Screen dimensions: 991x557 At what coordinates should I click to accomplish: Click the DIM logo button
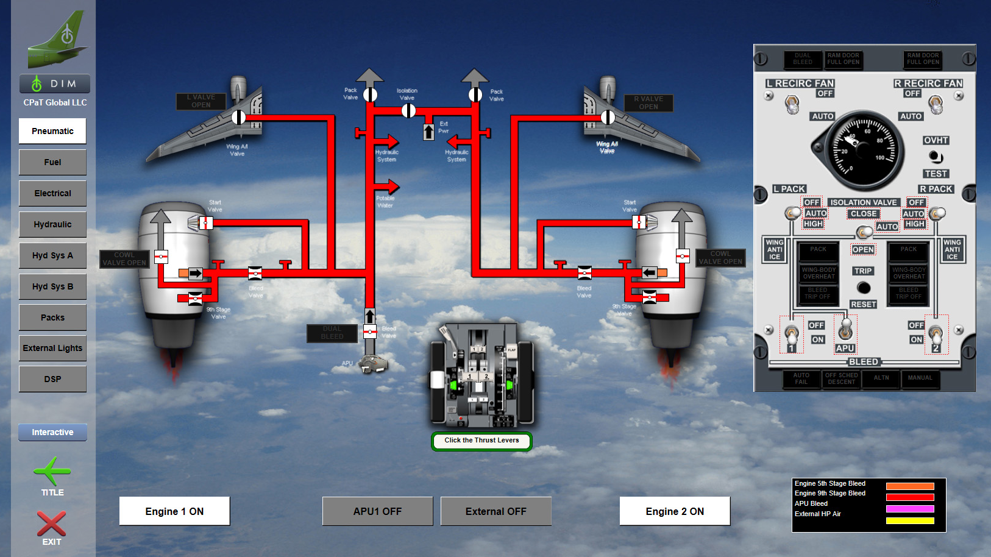coord(54,83)
